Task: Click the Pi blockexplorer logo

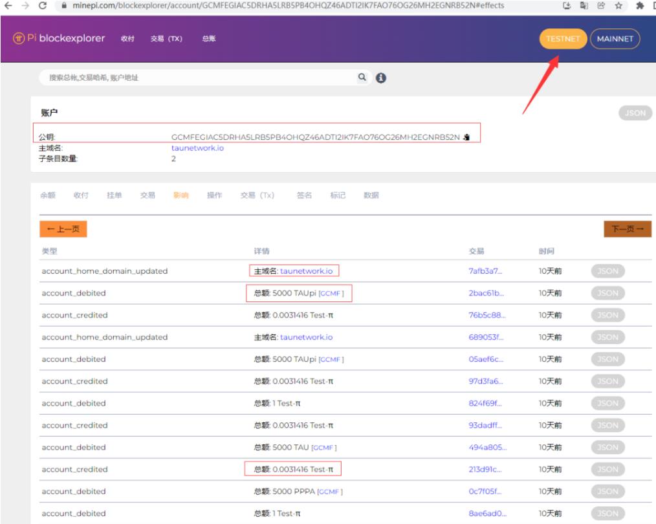Action: tap(59, 38)
